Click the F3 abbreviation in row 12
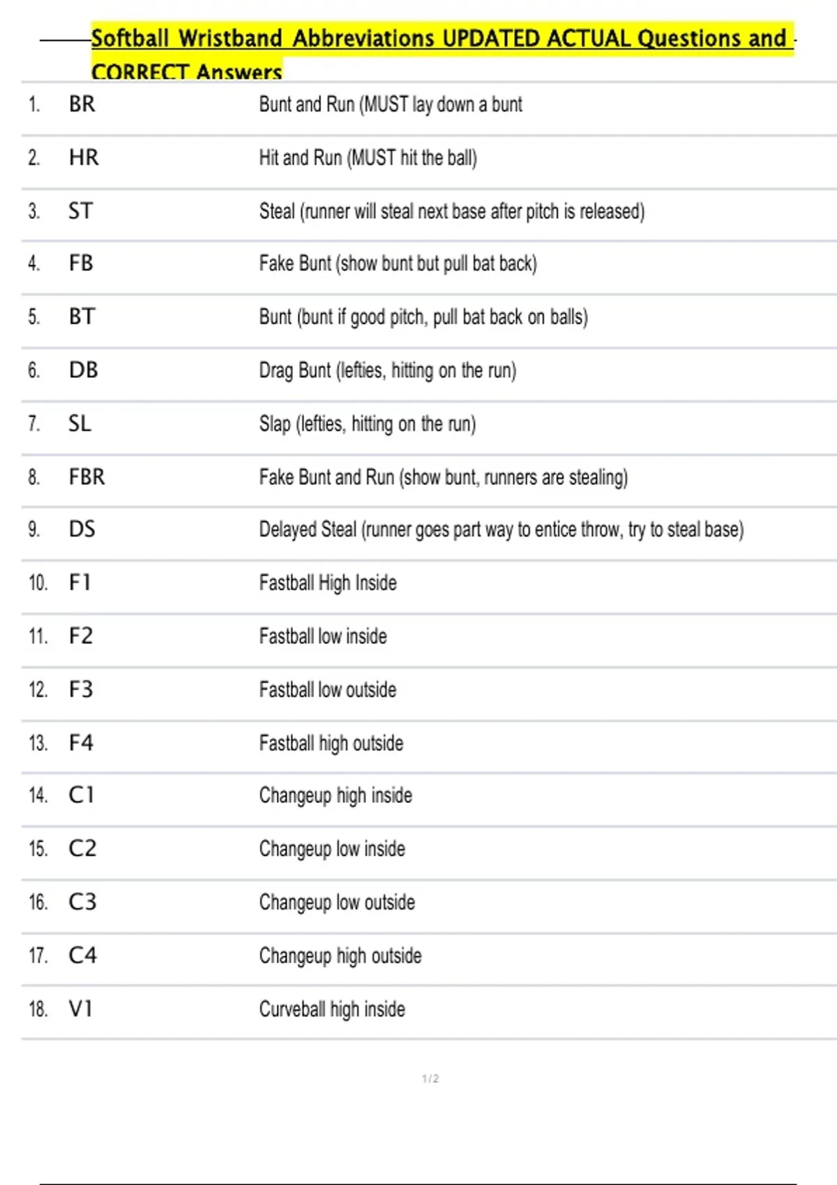 81,690
